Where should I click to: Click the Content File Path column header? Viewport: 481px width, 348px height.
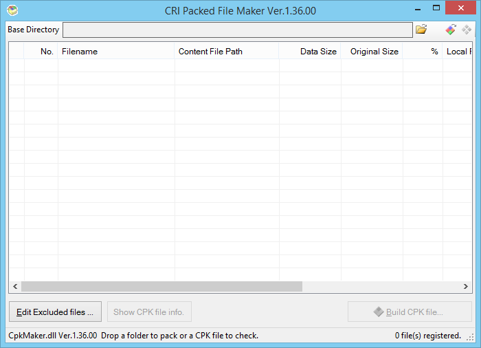tap(227, 52)
